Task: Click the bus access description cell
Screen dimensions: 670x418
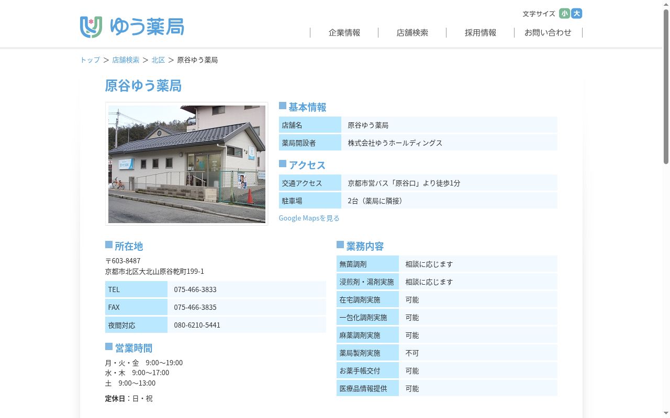Action: 450,183
